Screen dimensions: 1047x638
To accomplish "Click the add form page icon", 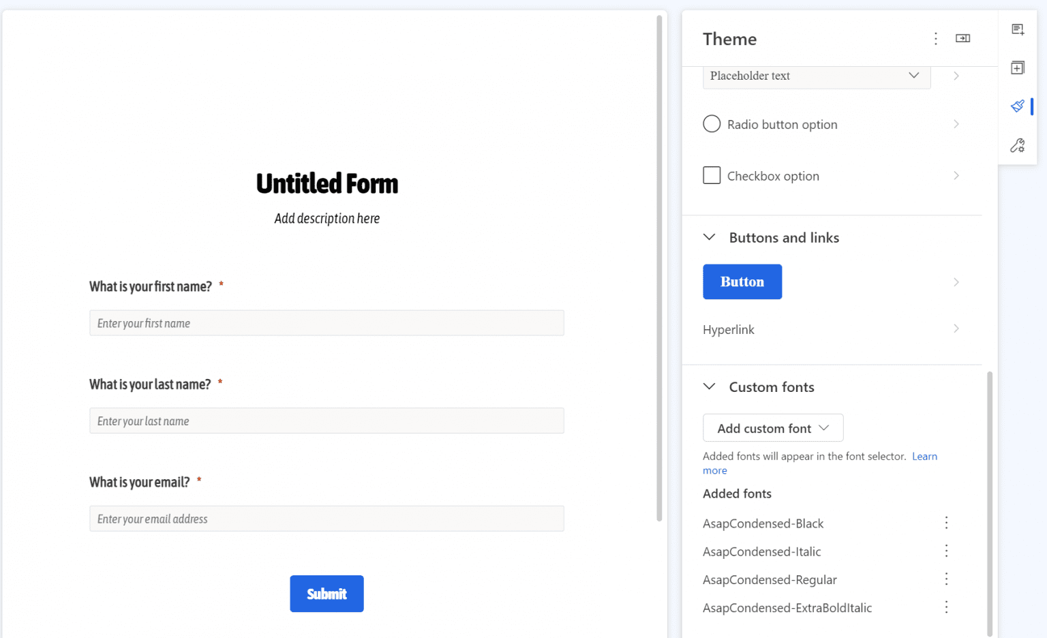I will click(1018, 29).
